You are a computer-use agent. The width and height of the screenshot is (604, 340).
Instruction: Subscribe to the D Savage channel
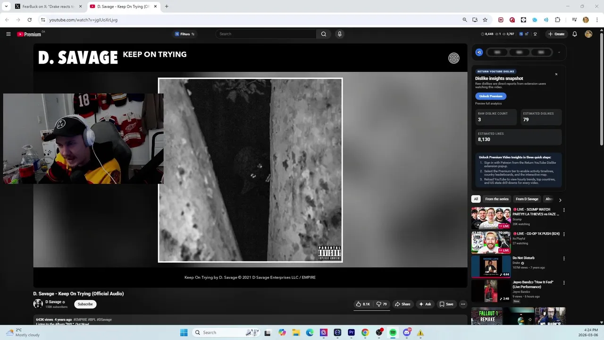pos(85,304)
